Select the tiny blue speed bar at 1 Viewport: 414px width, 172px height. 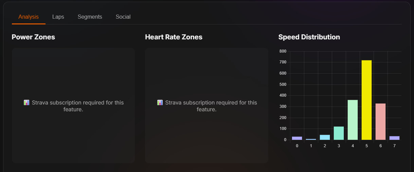pyautogui.click(x=311, y=139)
